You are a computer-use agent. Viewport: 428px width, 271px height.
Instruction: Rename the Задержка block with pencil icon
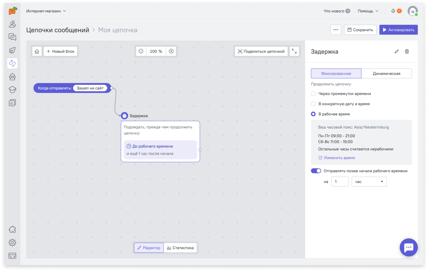pyautogui.click(x=396, y=52)
